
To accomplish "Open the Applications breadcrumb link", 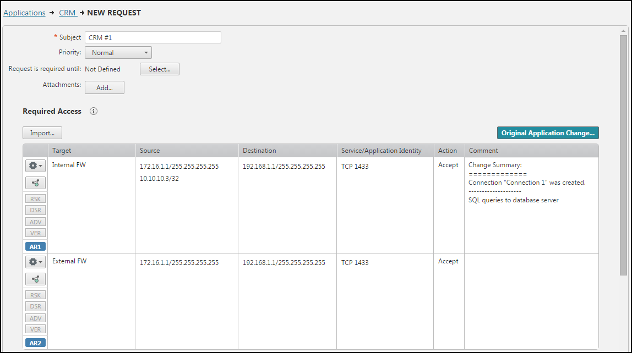I will pyautogui.click(x=24, y=13).
